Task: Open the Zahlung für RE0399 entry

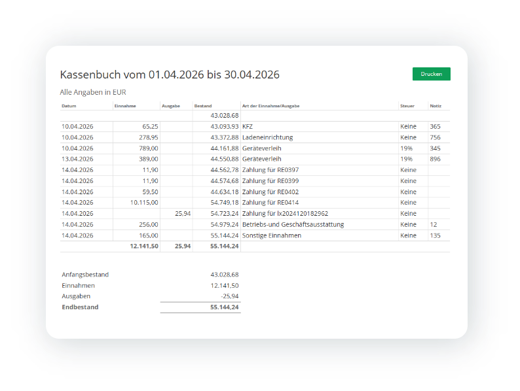Action: tap(269, 180)
